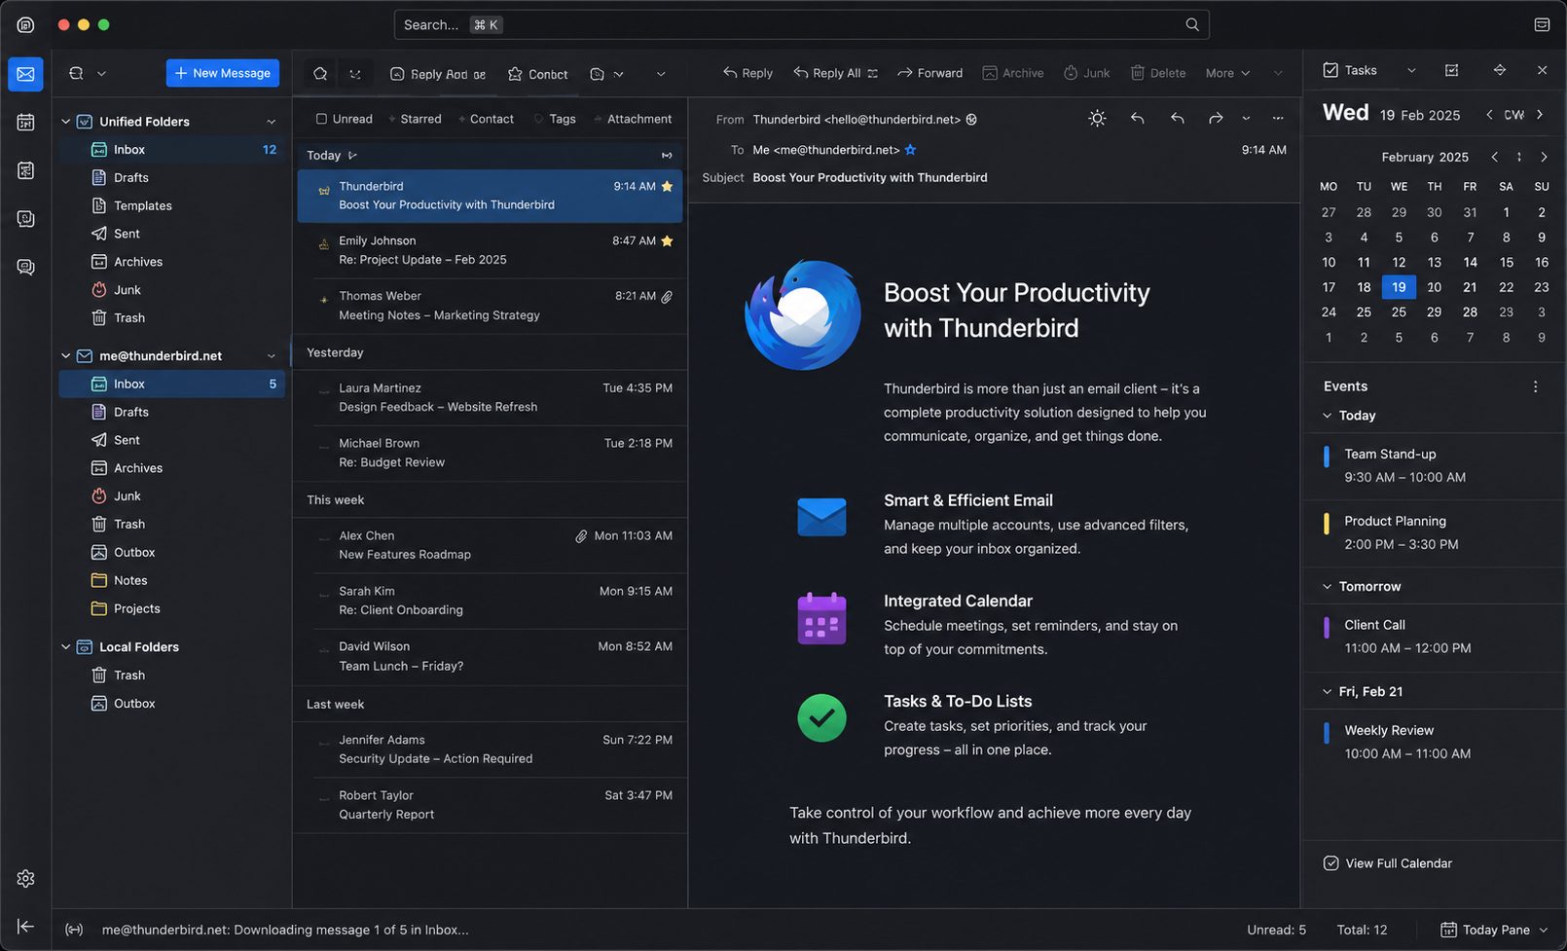Image resolution: width=1567 pixels, height=951 pixels.
Task: Open the More dropdown in the message toolbar
Action: coord(1227,73)
